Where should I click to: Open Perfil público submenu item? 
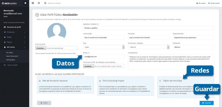tap(10, 60)
